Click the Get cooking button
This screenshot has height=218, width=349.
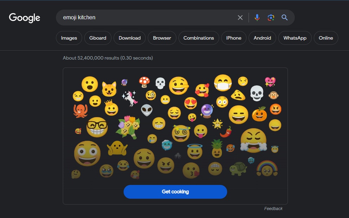pyautogui.click(x=176, y=192)
